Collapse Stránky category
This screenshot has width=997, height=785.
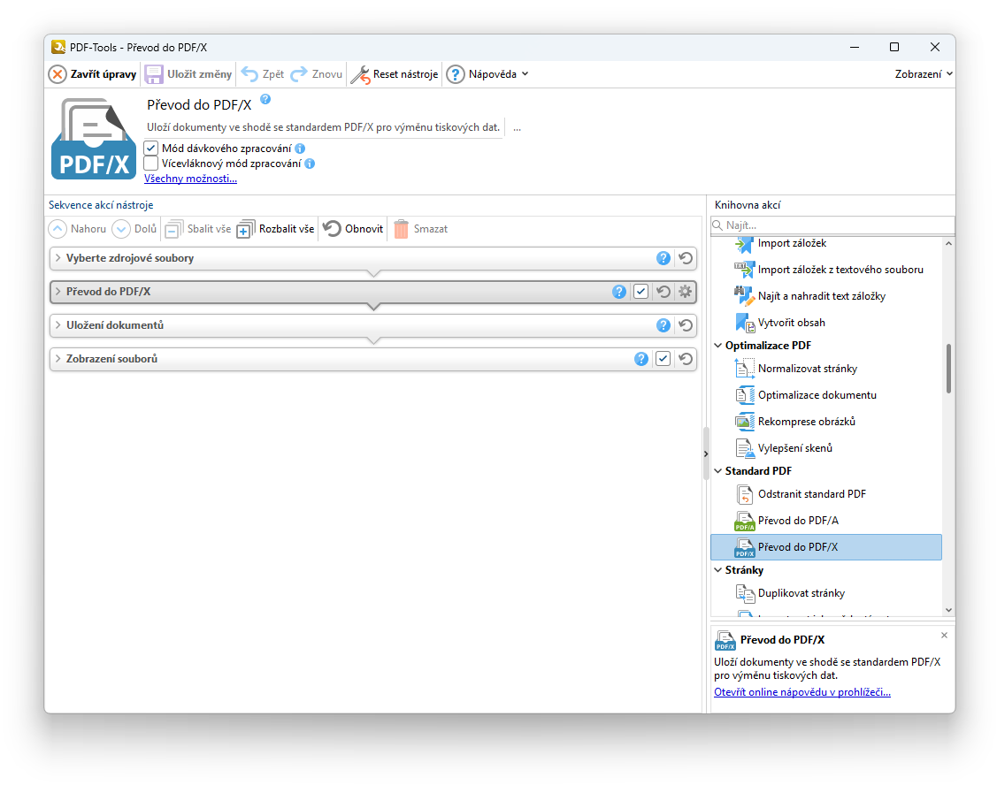tap(717, 570)
